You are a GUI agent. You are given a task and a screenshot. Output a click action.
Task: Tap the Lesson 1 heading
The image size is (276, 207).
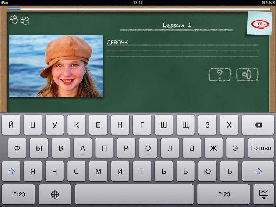point(177,25)
